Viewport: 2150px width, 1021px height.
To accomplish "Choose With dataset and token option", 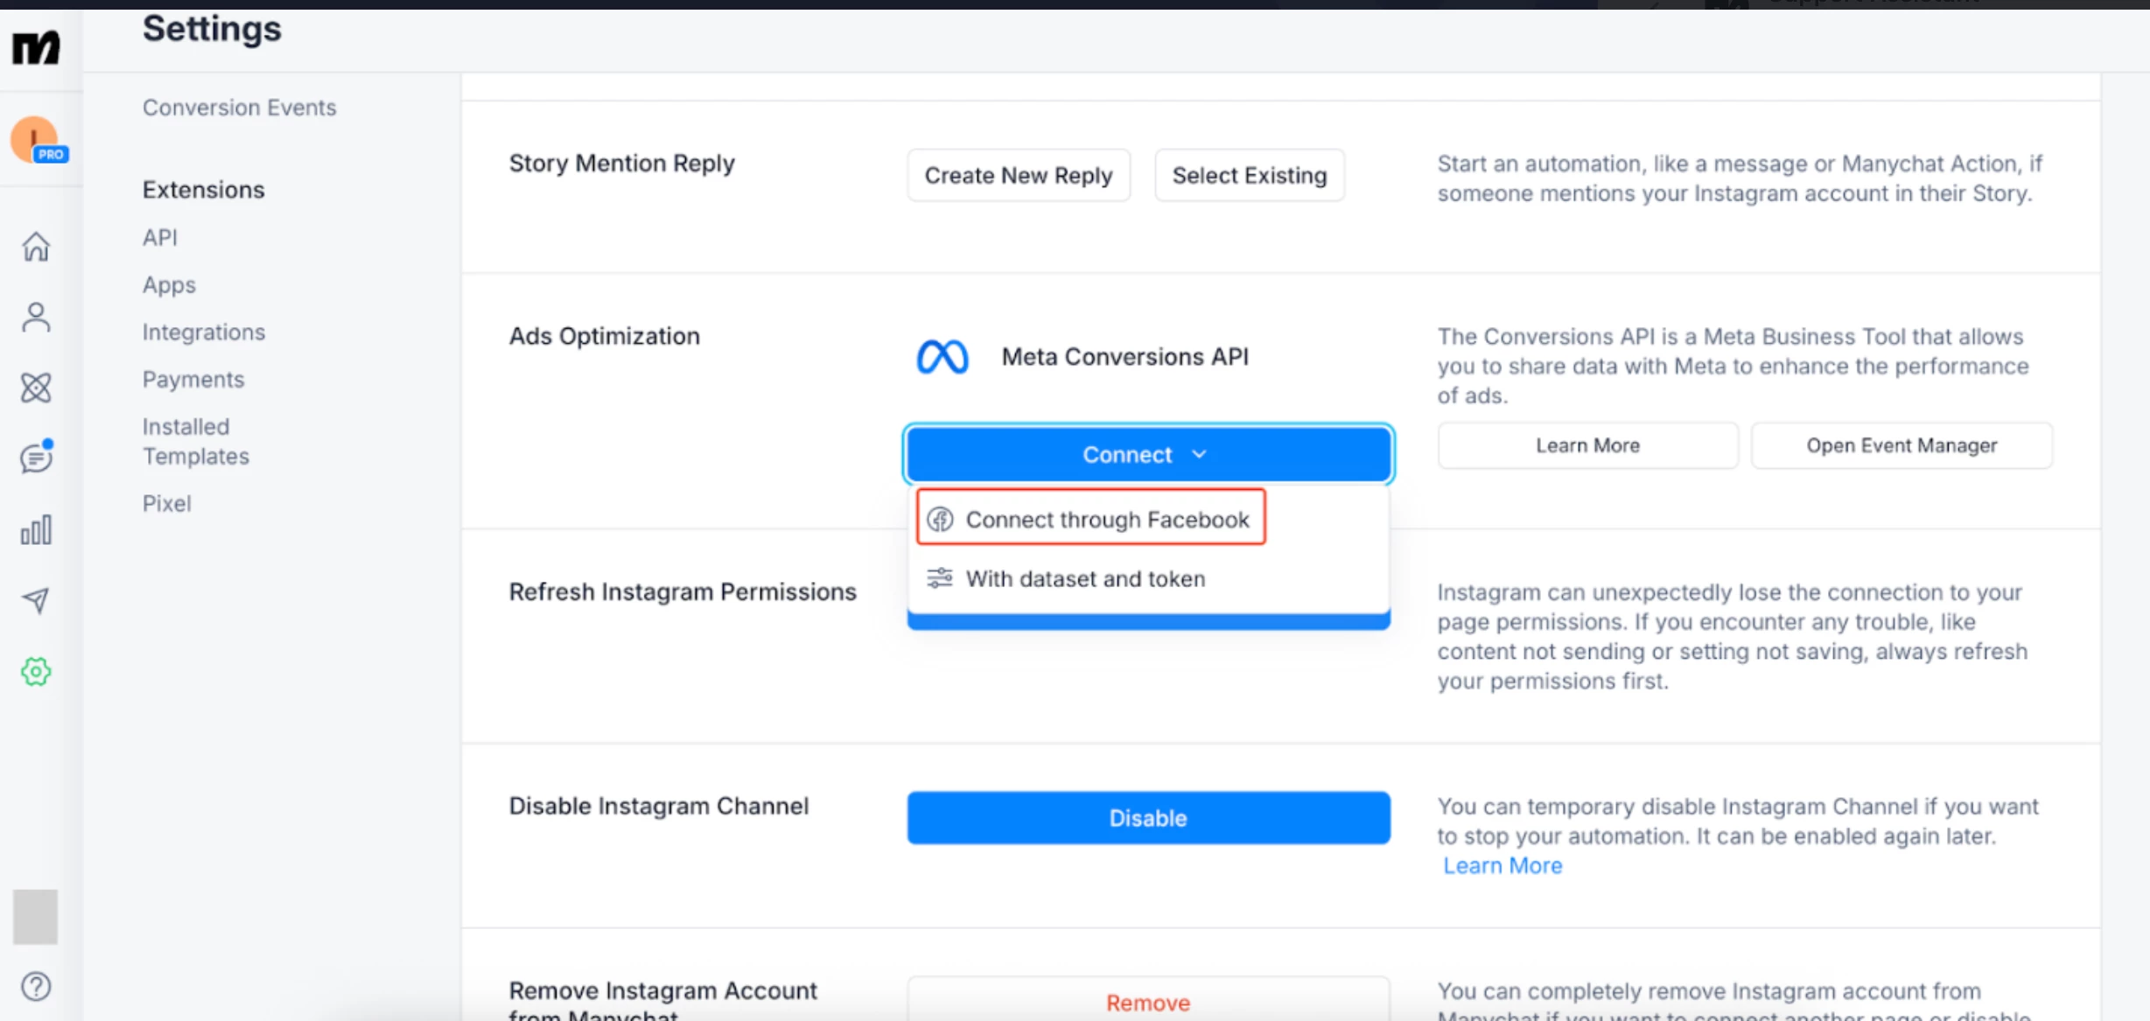I will [1085, 578].
